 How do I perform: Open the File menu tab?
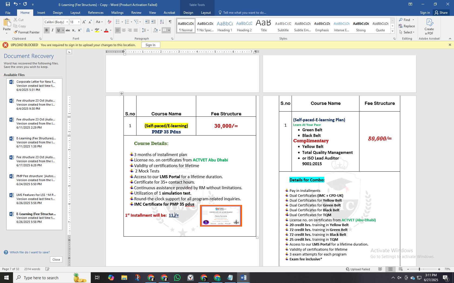(8, 13)
